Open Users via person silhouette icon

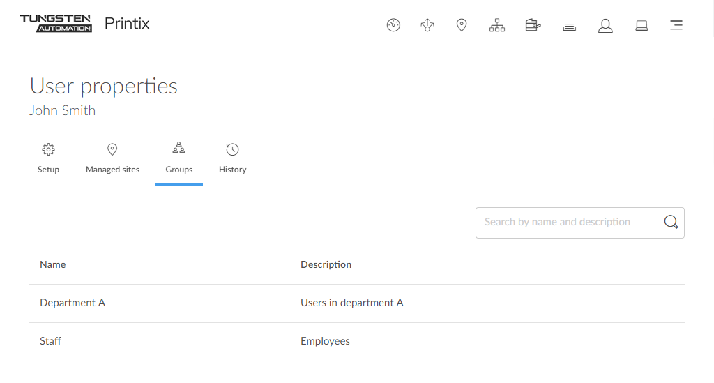[x=605, y=26]
